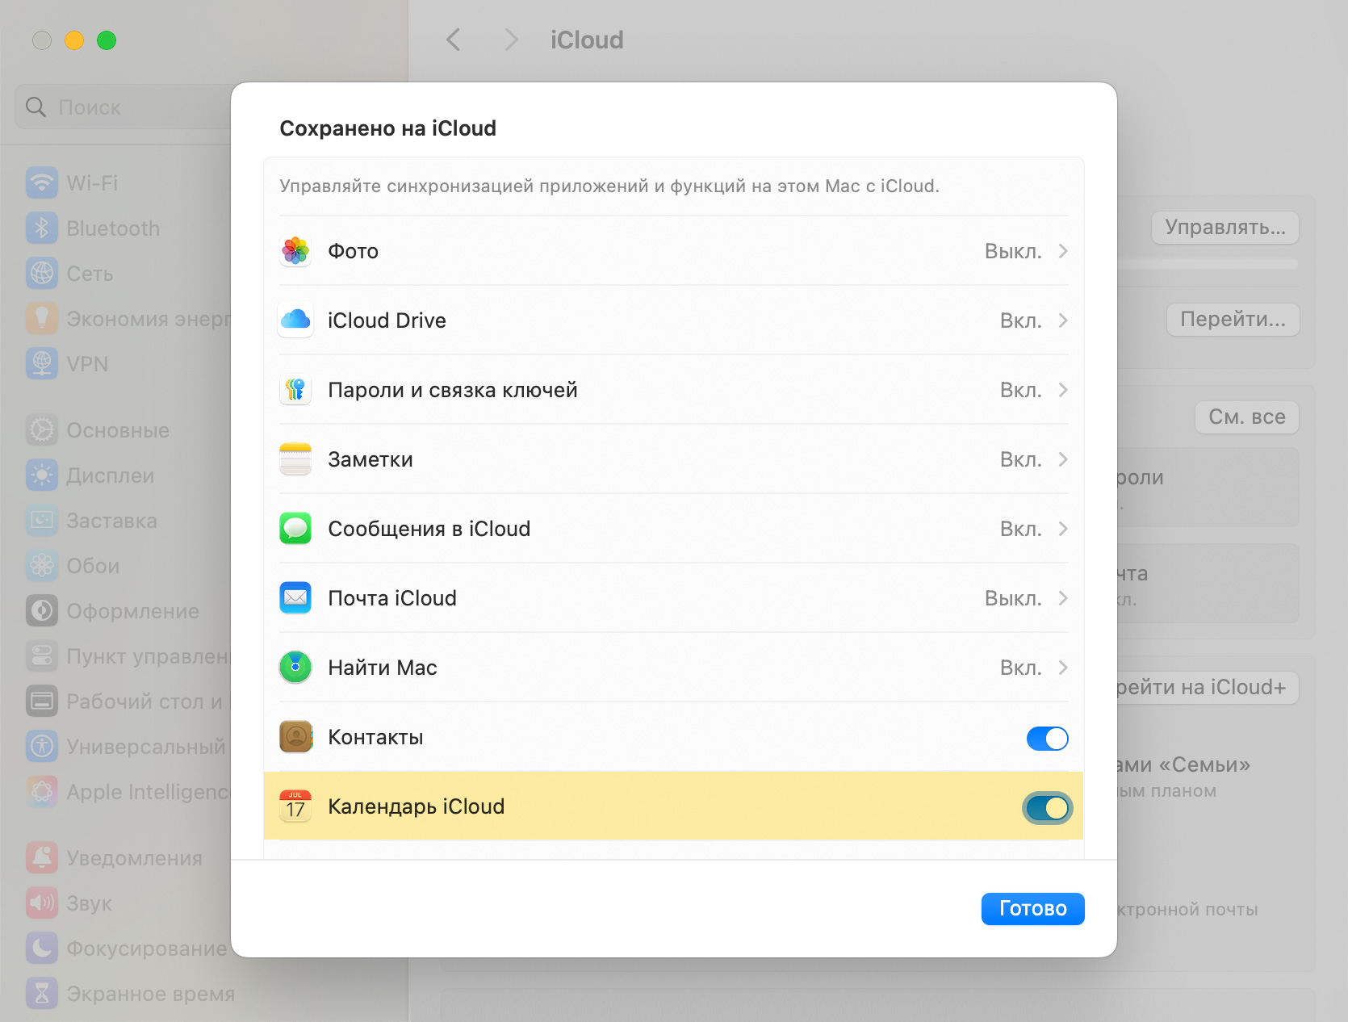Go forward with the right arrow
This screenshot has width=1348, height=1022.
(x=511, y=40)
